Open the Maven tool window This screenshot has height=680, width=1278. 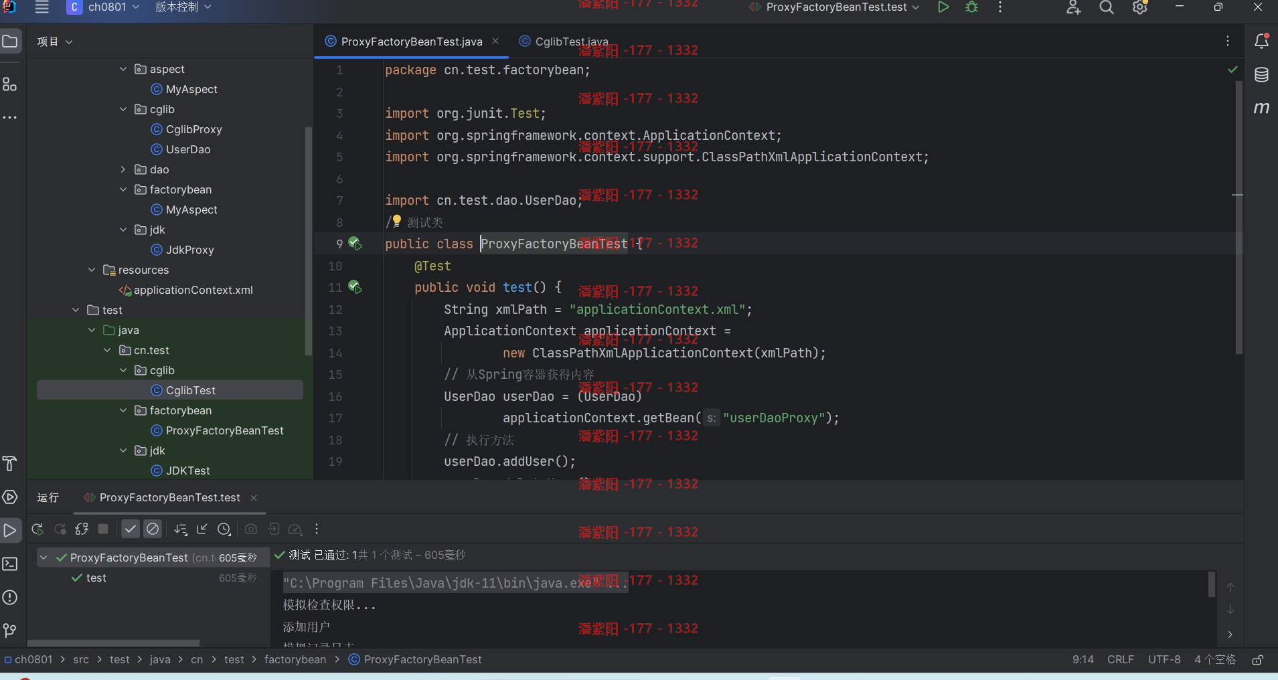(x=1261, y=108)
